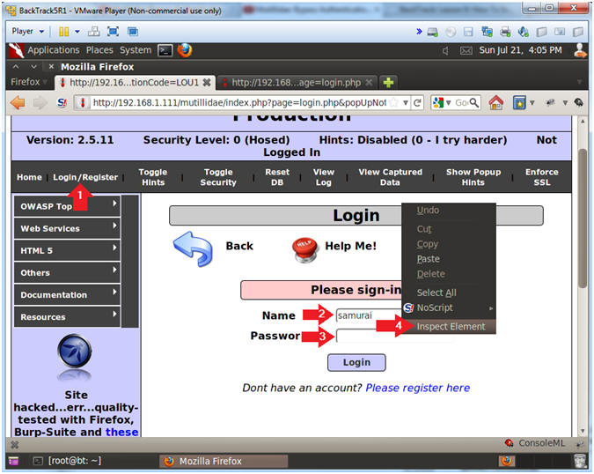Screen dimensions: 594x474
Task: Click the VMware hard disk device icon
Action: coord(433,32)
